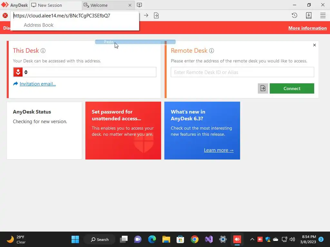
Task: Open Microsoft Edge from the taskbar
Action: coord(152,239)
